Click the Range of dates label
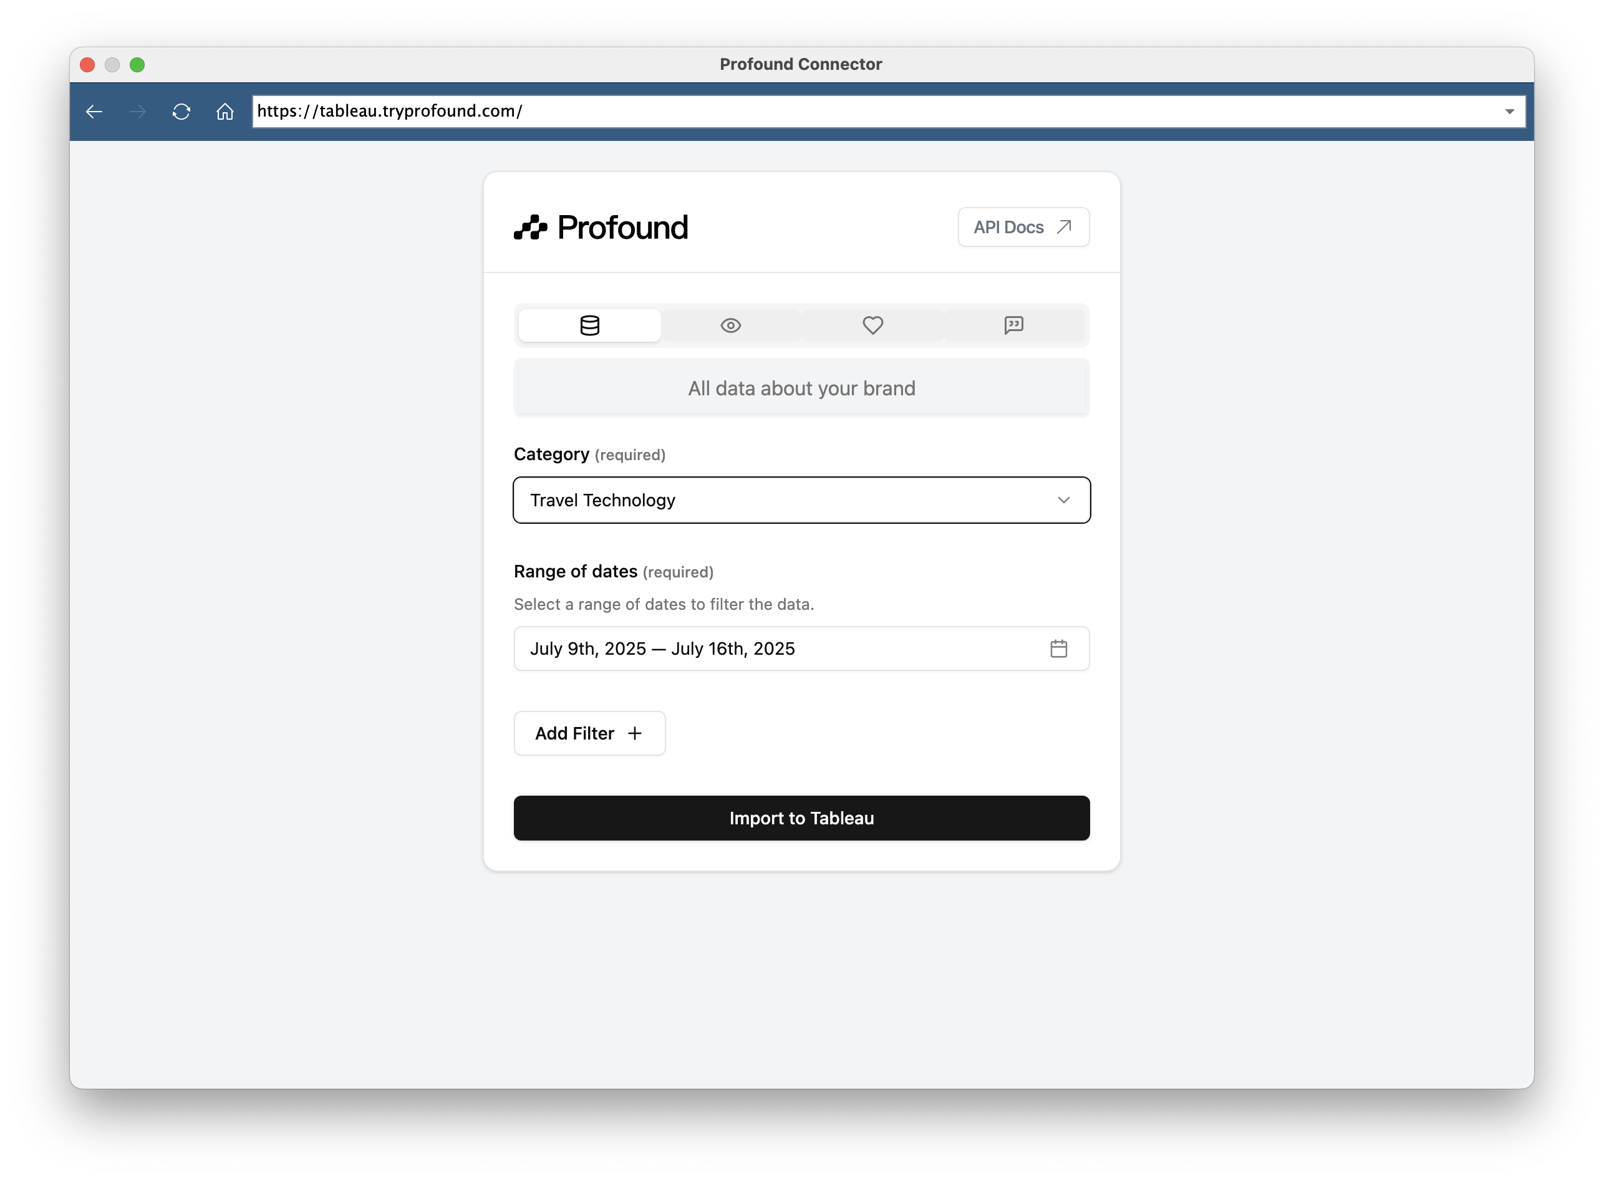 (x=576, y=571)
